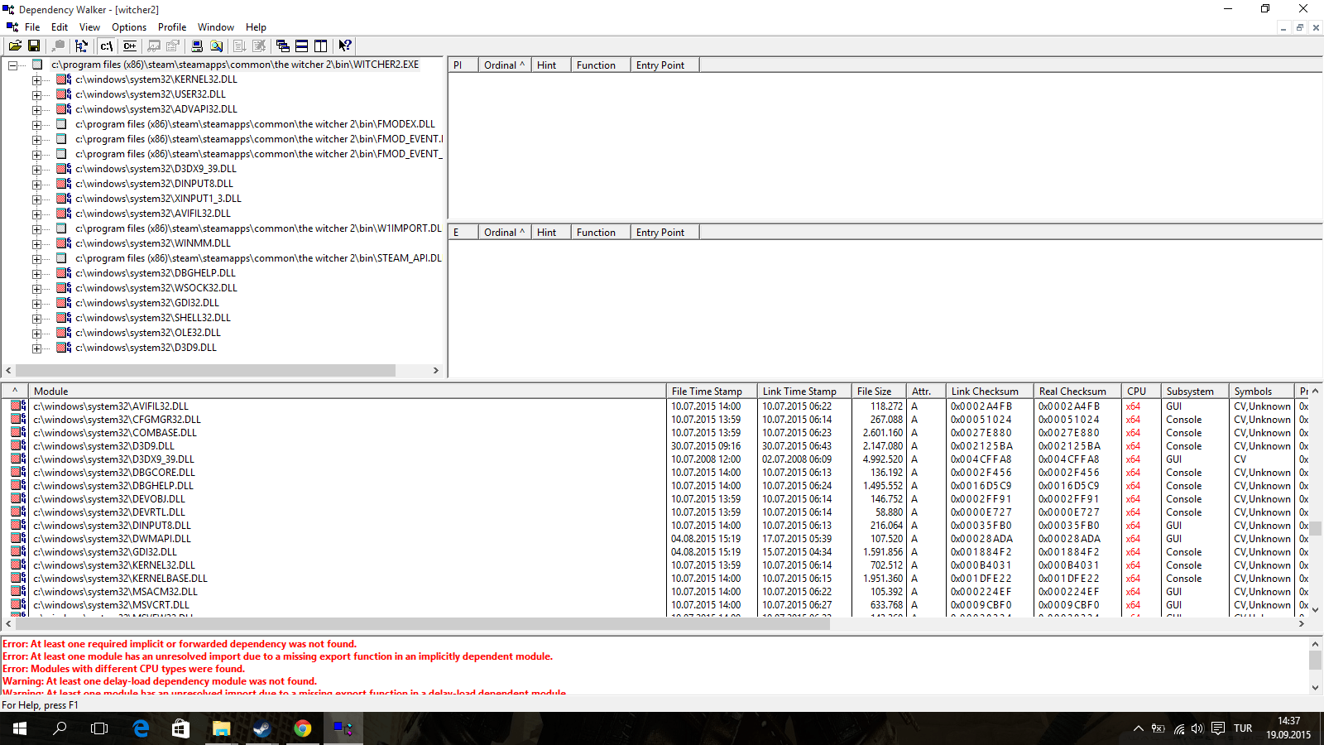1324x745 pixels.
Task: Sort by CPU column header
Action: [1141, 392]
